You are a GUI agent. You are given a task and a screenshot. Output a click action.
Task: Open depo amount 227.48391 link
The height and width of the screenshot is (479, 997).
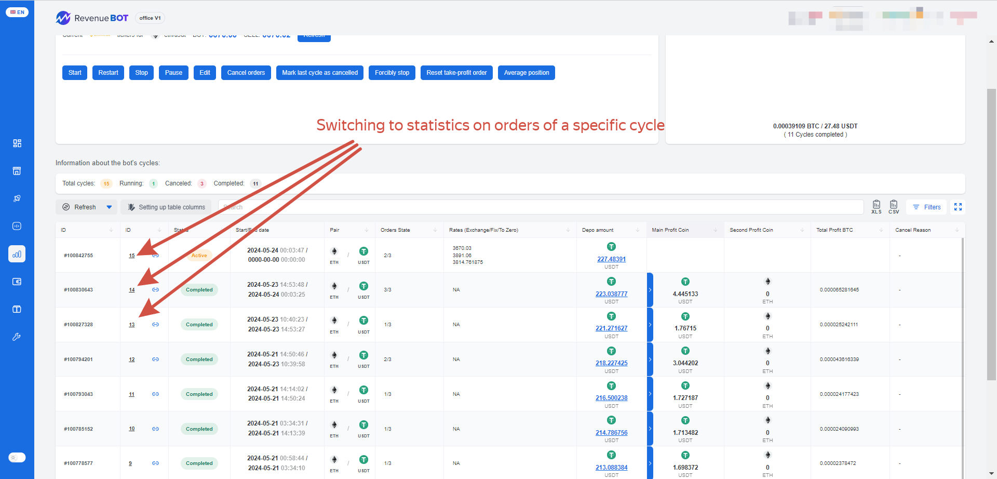click(611, 259)
